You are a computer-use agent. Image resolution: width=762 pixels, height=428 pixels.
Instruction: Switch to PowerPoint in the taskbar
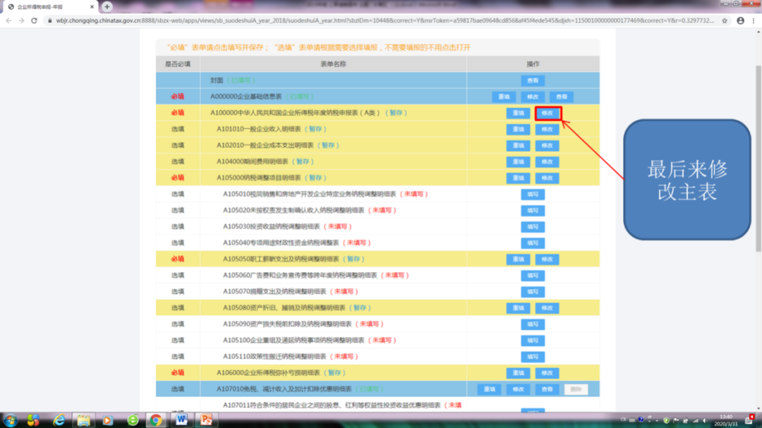[x=206, y=420]
